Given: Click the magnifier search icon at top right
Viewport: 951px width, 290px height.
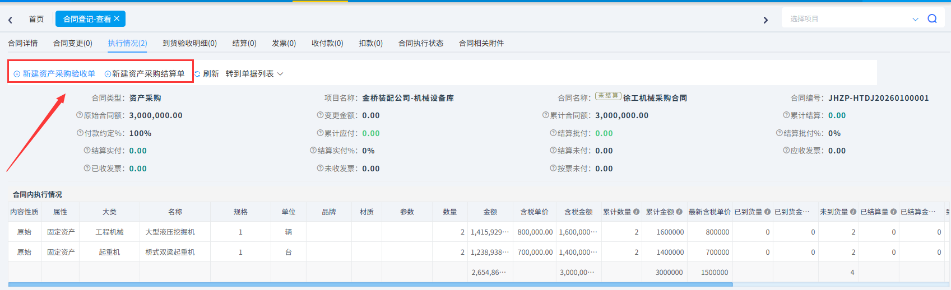Looking at the screenshot, I should [x=932, y=18].
